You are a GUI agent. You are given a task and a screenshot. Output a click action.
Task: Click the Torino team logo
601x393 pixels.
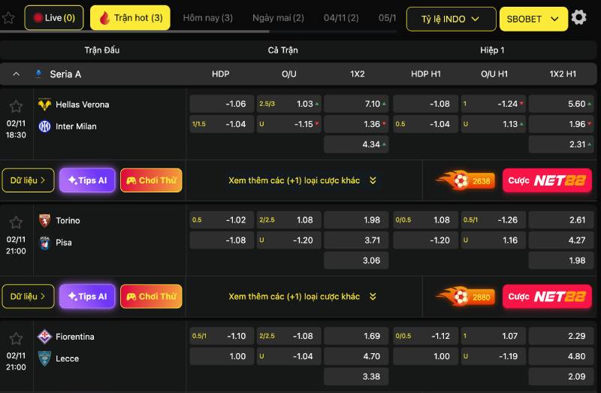[44, 220]
